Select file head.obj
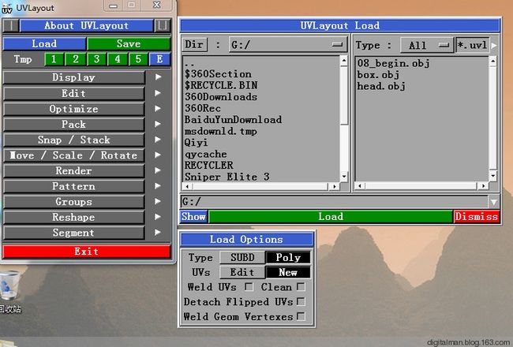The image size is (513, 347). [x=381, y=86]
